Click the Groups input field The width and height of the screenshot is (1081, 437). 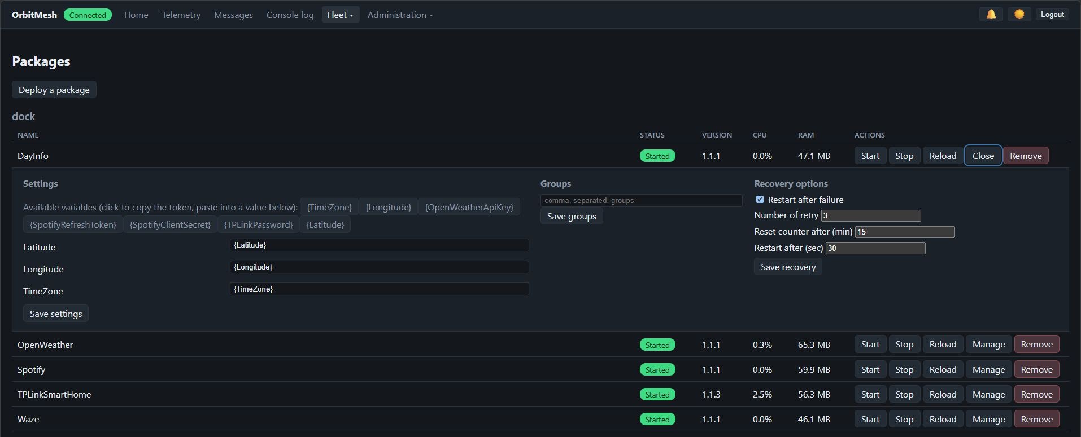(642, 200)
